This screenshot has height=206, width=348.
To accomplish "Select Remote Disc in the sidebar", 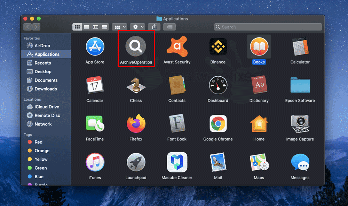I will (x=46, y=115).
